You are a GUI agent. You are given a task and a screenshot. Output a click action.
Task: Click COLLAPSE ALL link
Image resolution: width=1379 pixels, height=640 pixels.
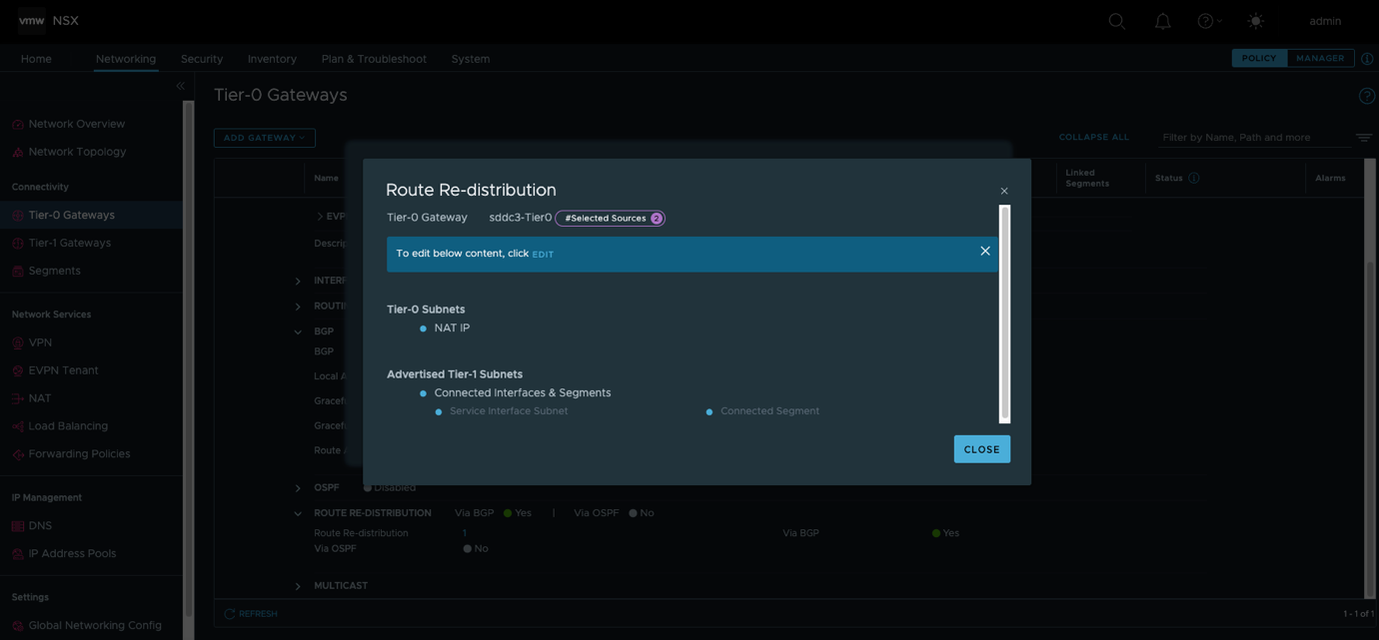tap(1093, 138)
